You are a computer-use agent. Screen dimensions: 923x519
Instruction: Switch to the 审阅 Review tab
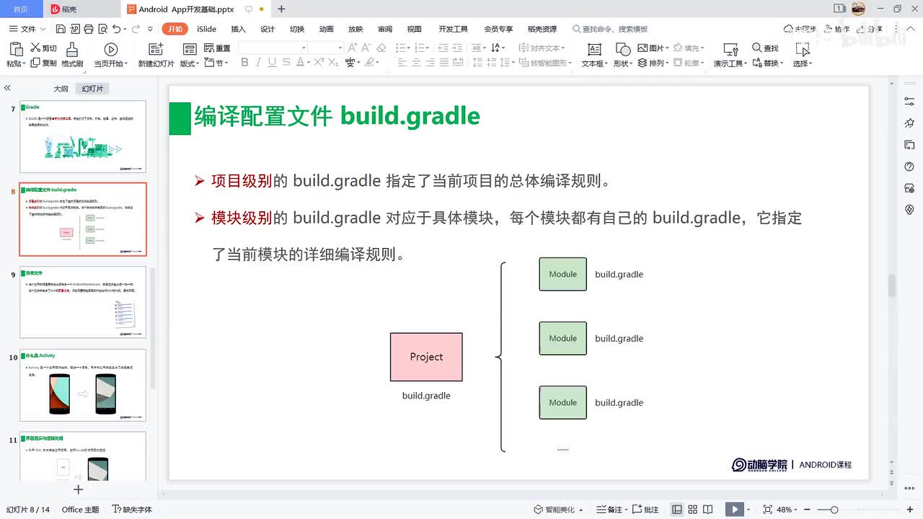click(x=385, y=29)
